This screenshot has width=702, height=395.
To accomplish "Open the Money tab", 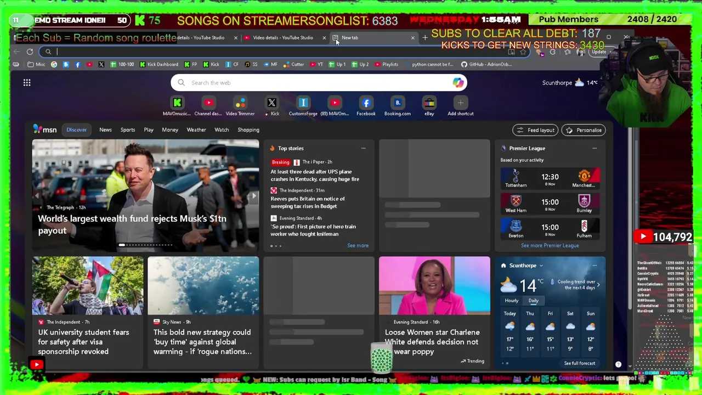I will (x=170, y=130).
